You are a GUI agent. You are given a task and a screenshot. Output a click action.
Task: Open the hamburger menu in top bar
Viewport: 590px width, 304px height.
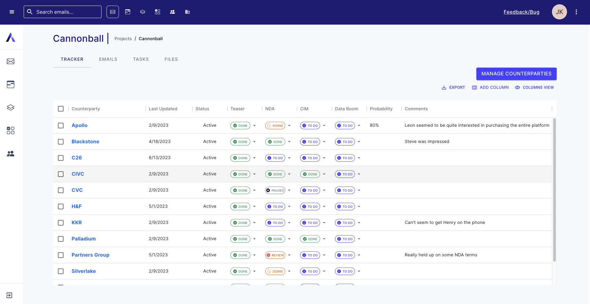12,12
